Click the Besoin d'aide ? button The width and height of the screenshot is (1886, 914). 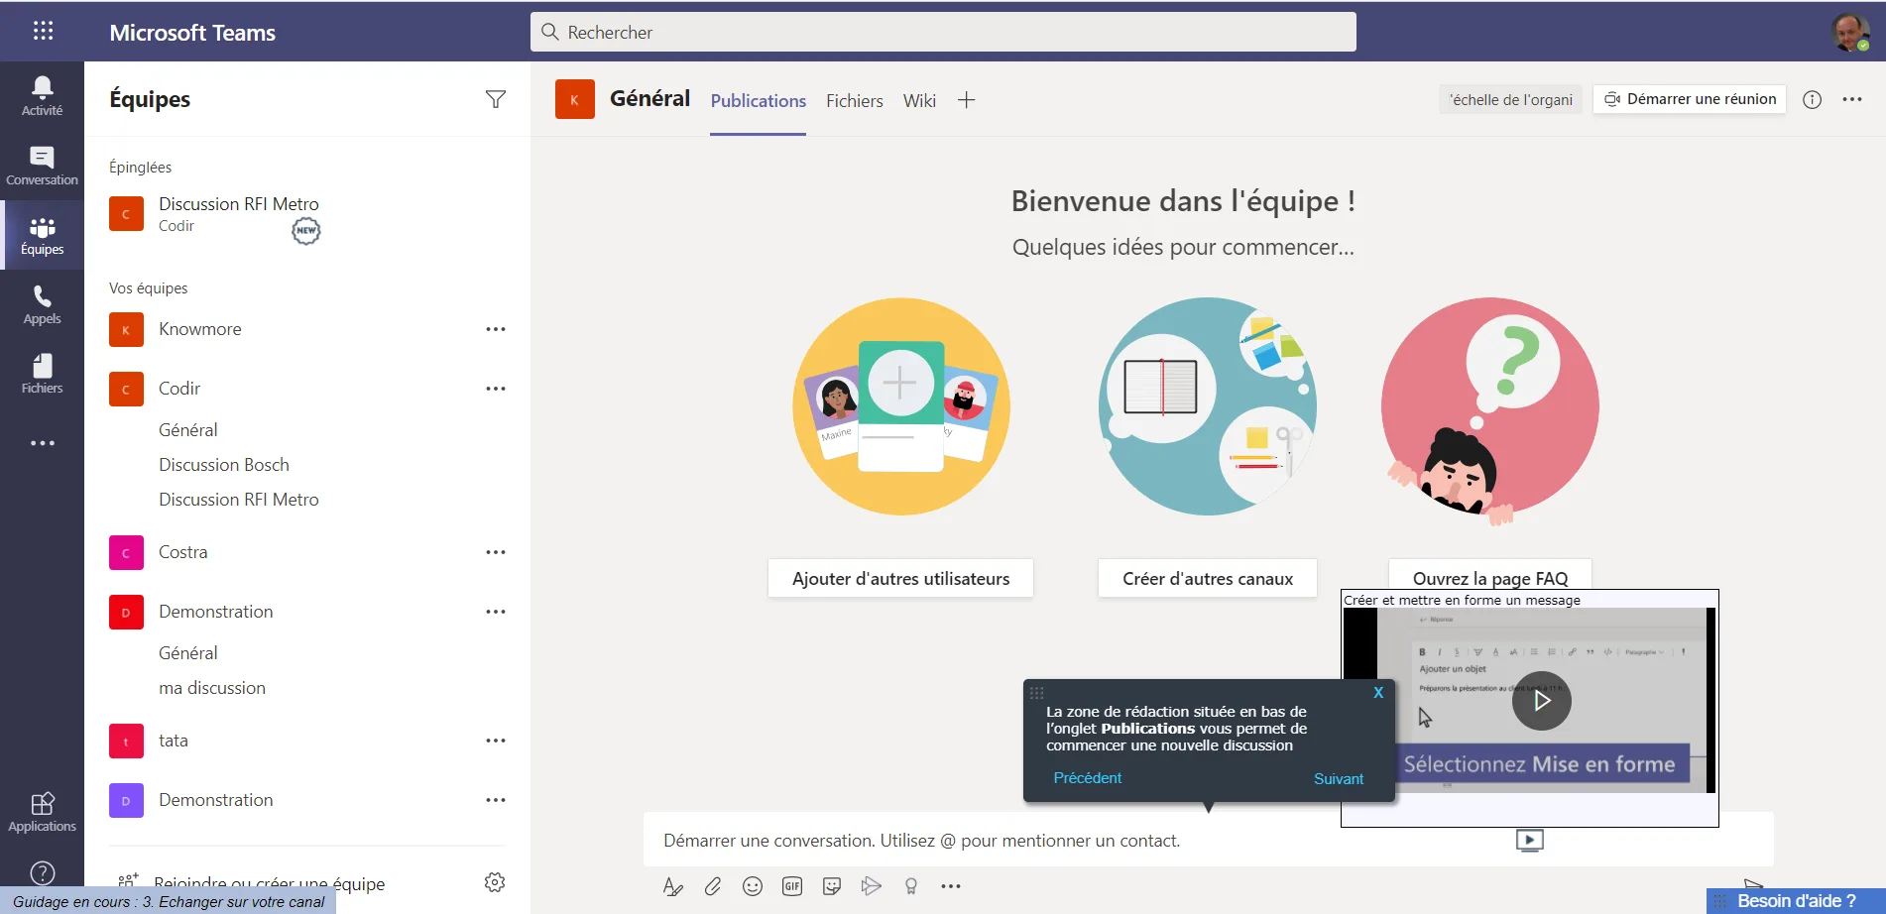pos(1797,901)
